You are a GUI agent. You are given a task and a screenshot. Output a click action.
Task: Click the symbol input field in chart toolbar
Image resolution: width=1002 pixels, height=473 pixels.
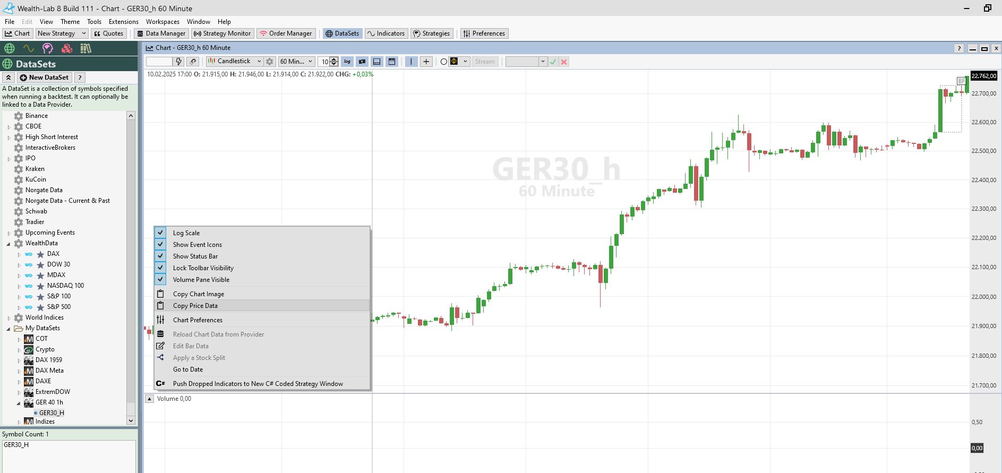(159, 62)
